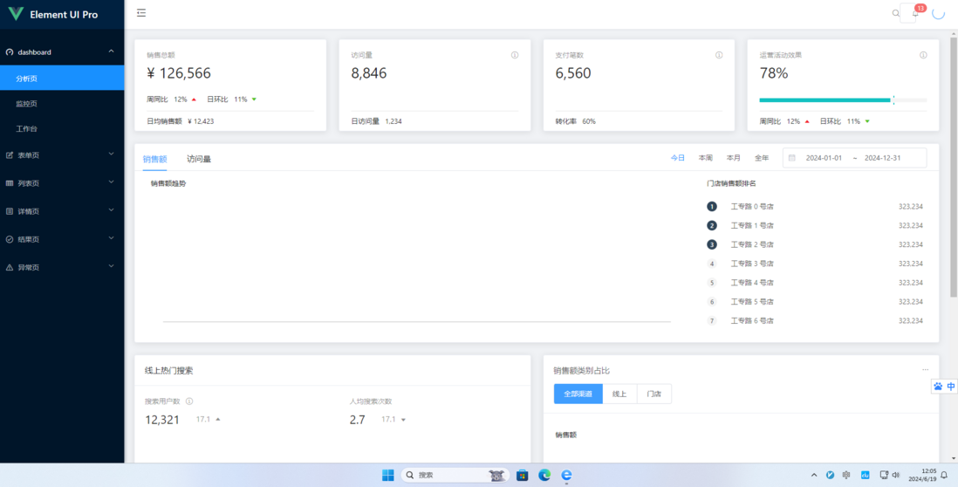The height and width of the screenshot is (487, 958).
Task: Filter sales by 本月
Action: (733, 158)
